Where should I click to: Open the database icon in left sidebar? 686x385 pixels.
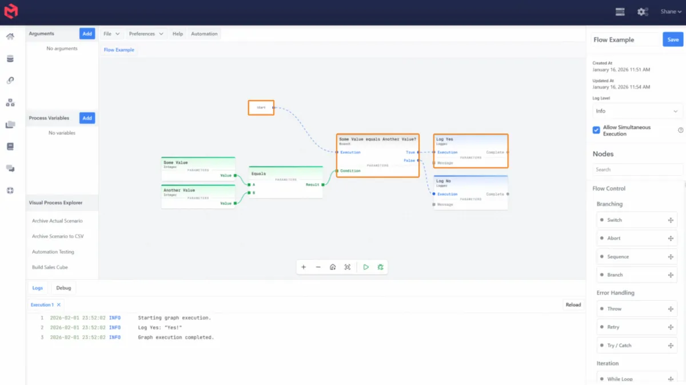(x=10, y=59)
